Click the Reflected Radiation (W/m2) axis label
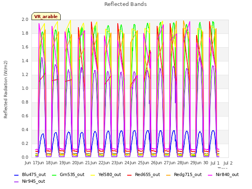This screenshot has width=252, height=189. (6, 89)
